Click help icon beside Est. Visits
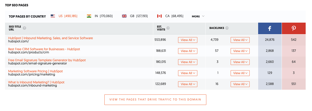 pos(168,28)
